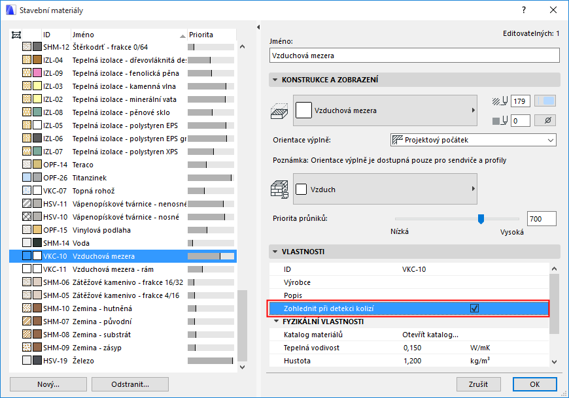569x398 pixels.
Task: Click the Otevřít katalog... link
Action: pos(430,335)
